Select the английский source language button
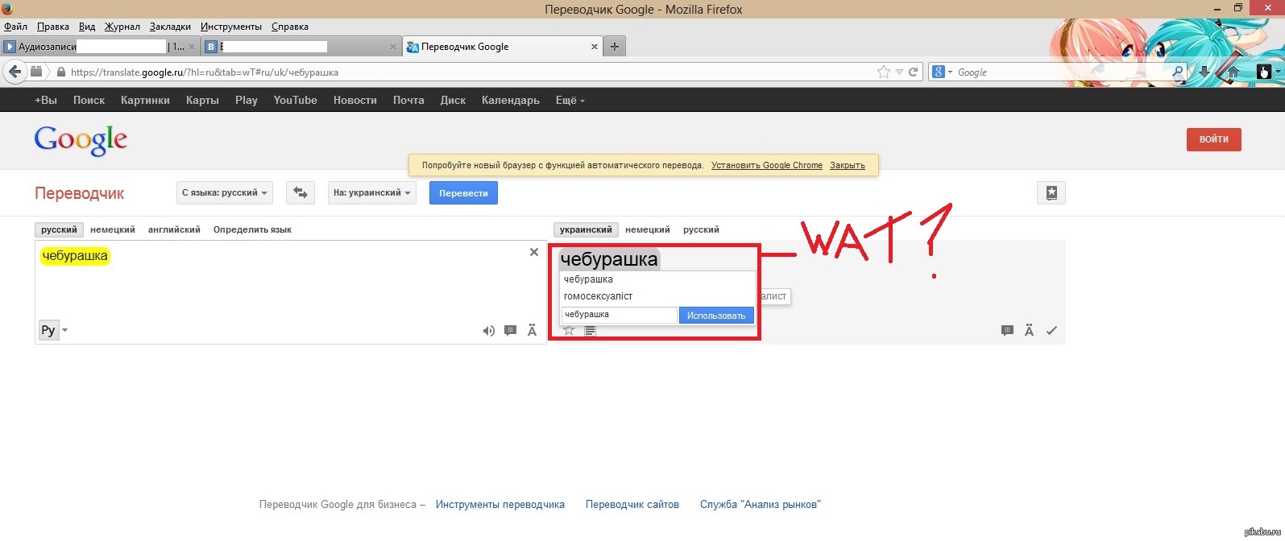Screen dimensions: 1285x541 point(174,229)
